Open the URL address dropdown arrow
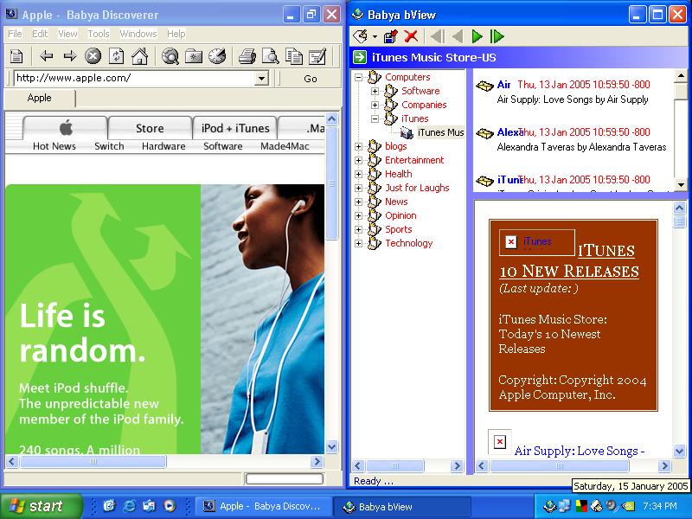Image resolution: width=692 pixels, height=519 pixels. click(261, 79)
